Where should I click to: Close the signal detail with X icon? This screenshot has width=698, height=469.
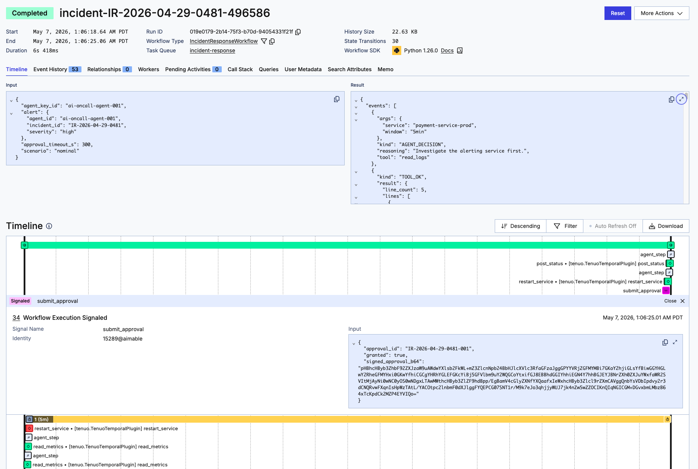click(x=683, y=301)
